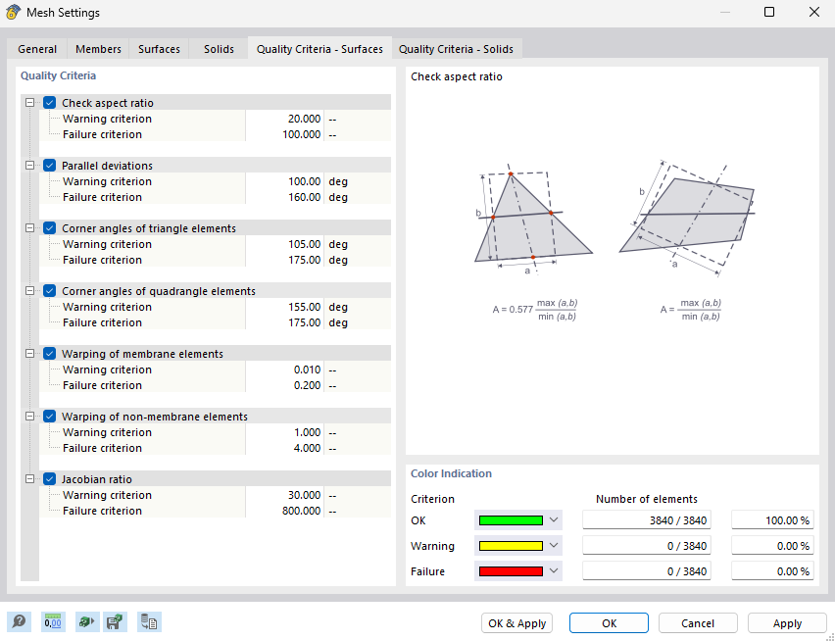Image resolution: width=835 pixels, height=641 pixels.
Task: Open the OK color dropdown arrow
Action: click(555, 519)
